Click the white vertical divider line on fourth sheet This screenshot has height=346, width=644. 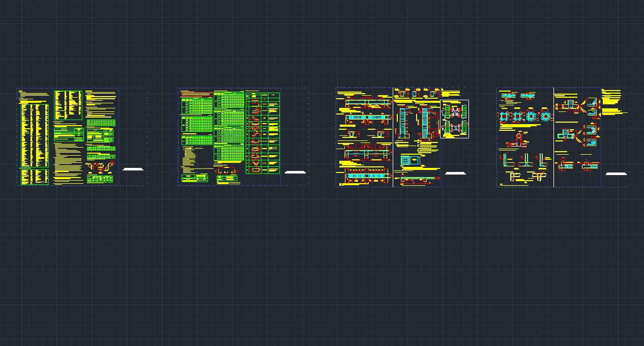[x=553, y=137]
